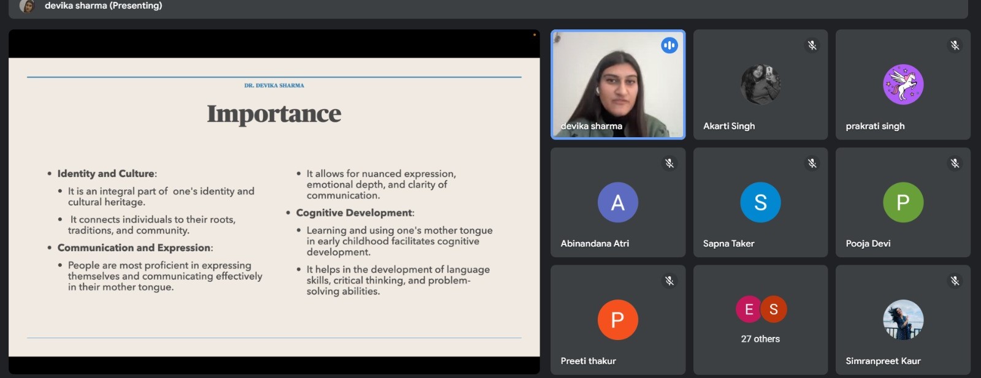Viewport: 981px width, 378px height.
Task: Click bullet 'Learning and using one's mother tongue'
Action: (x=400, y=241)
